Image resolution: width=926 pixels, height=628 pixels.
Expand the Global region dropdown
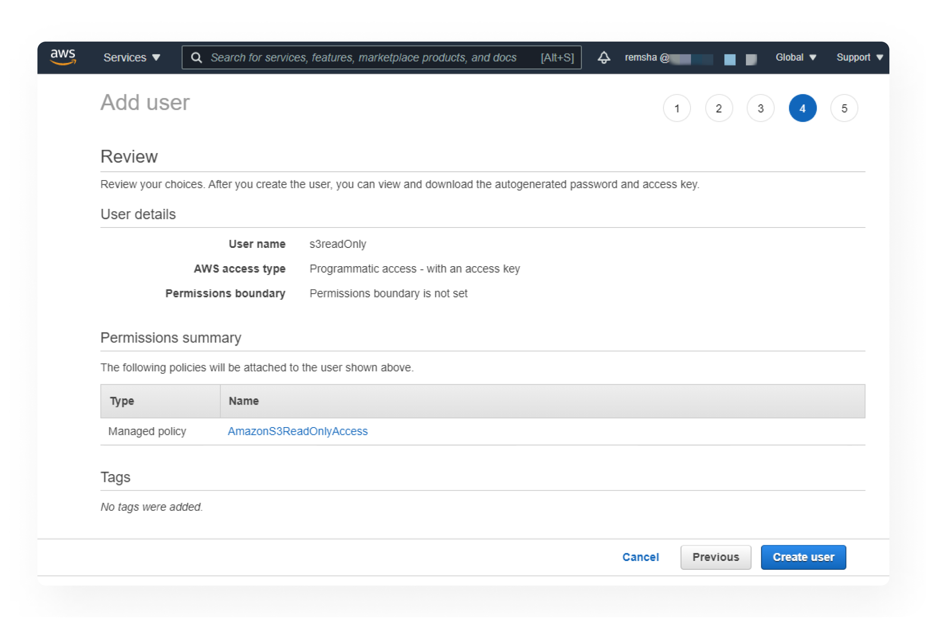[795, 57]
